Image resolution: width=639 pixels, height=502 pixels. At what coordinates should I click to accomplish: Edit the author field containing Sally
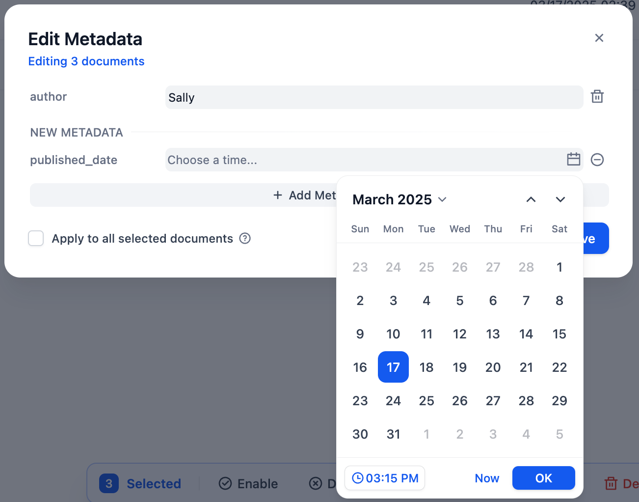point(373,97)
